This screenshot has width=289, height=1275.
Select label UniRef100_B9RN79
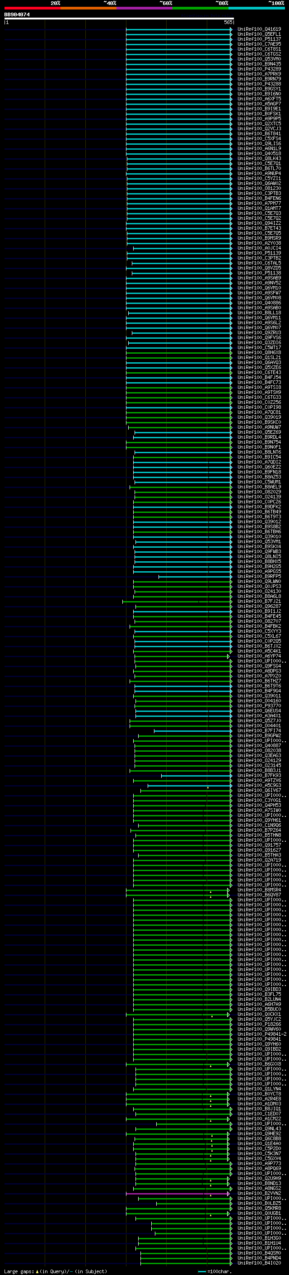[x=259, y=79]
